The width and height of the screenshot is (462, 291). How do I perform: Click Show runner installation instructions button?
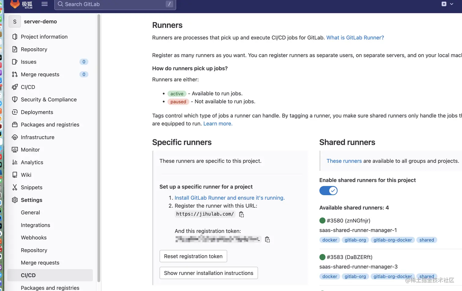(x=209, y=273)
